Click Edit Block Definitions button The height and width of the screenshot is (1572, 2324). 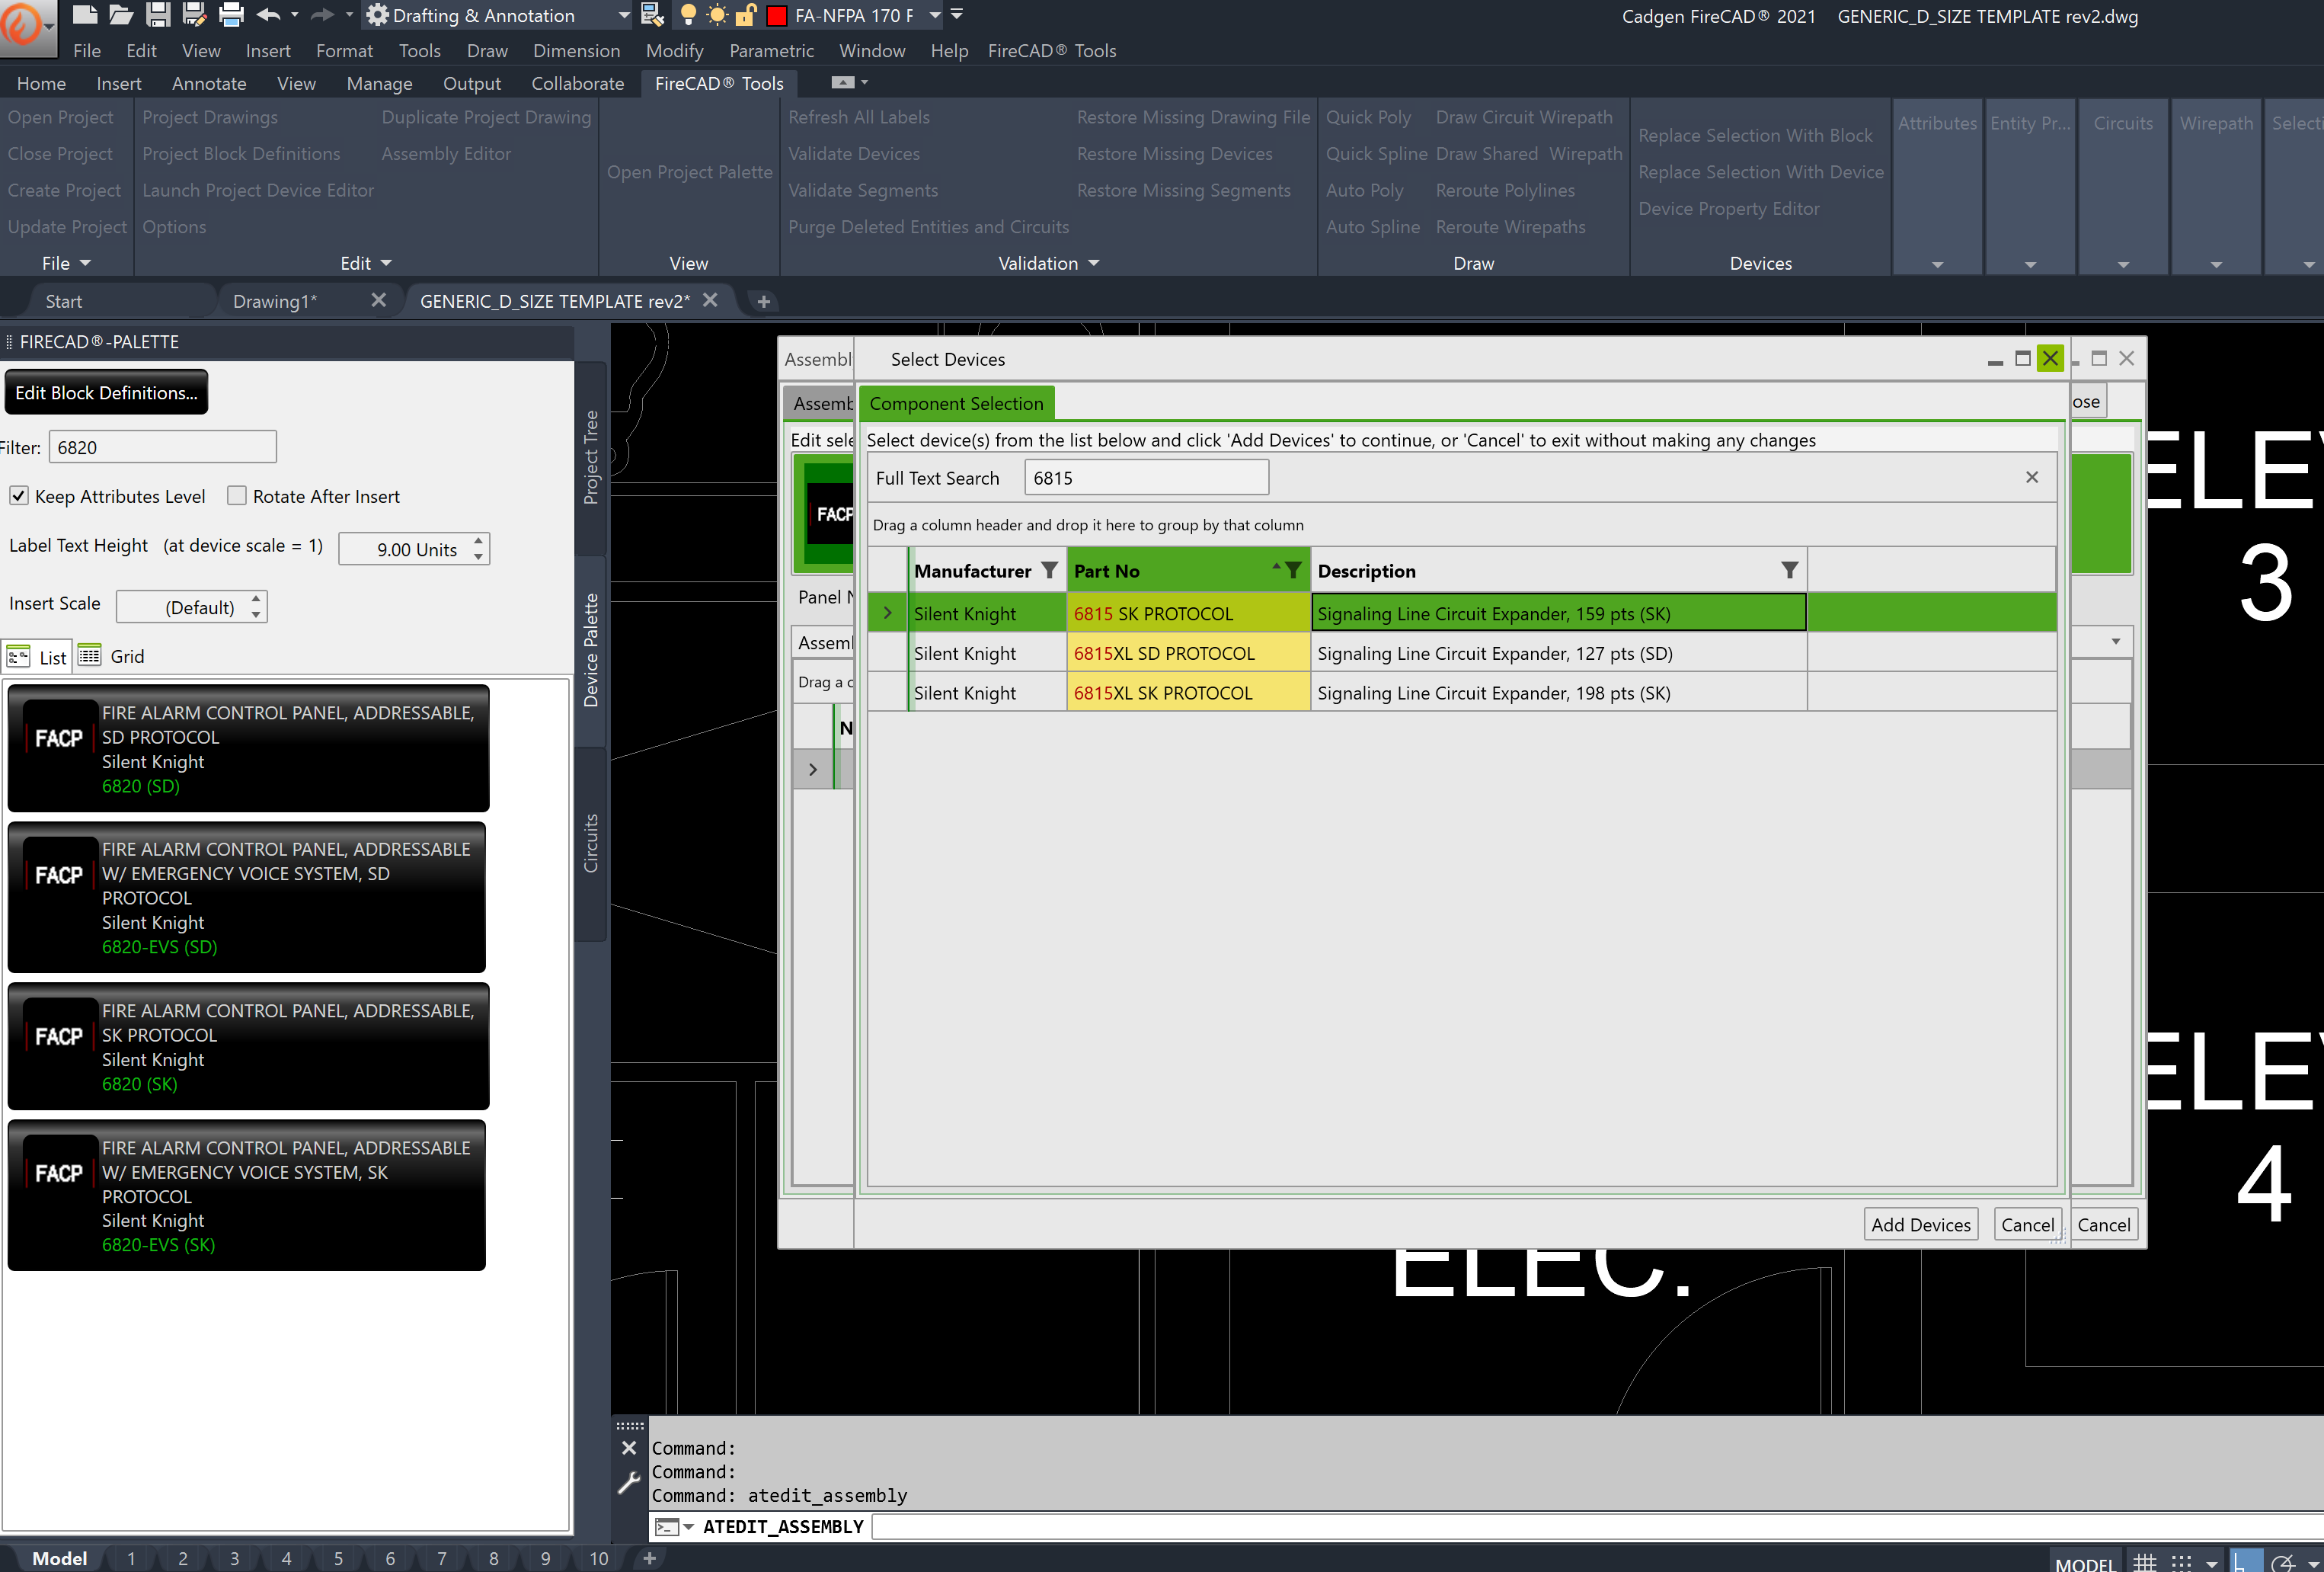(106, 392)
